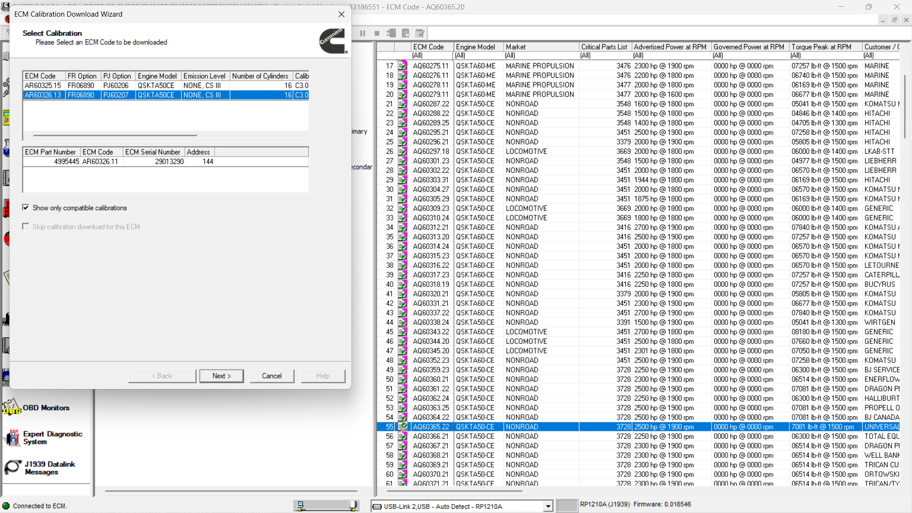This screenshot has width=912, height=513.
Task: Select calibration AQ60366.21 row
Action: tap(639, 437)
